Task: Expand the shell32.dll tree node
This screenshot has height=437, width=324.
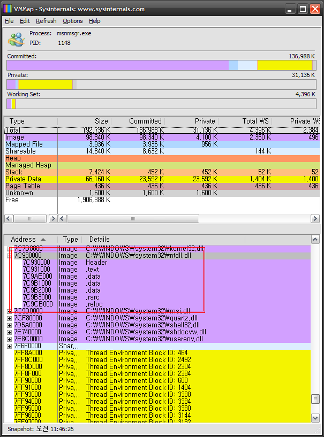Action: coord(9,325)
